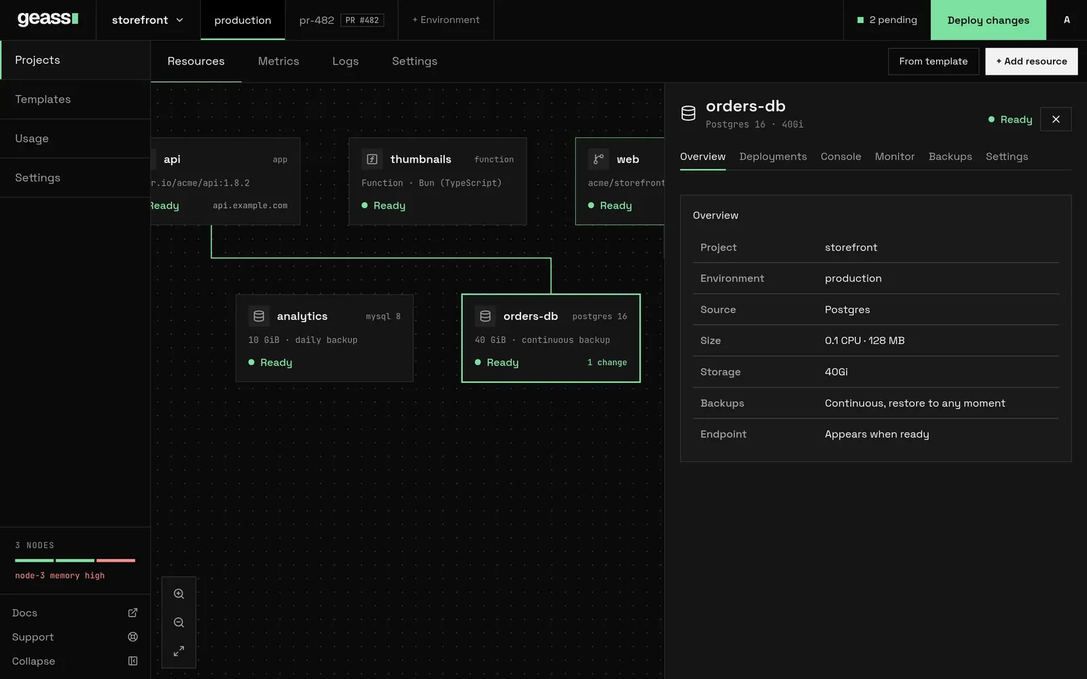View the 2 pending changes

(887, 20)
